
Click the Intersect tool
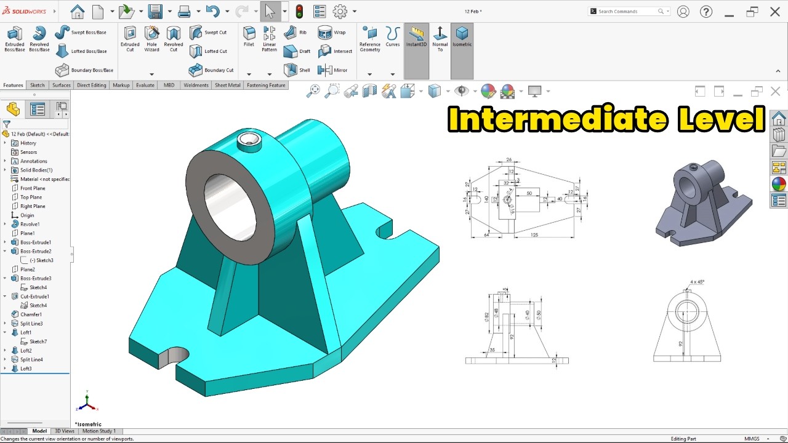(x=335, y=51)
